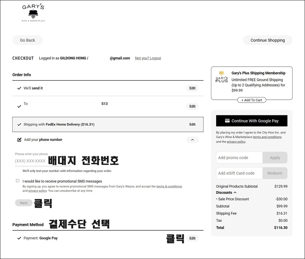305x259 pixels.
Task: Log out via Not you? Logout link
Action: coord(148,58)
